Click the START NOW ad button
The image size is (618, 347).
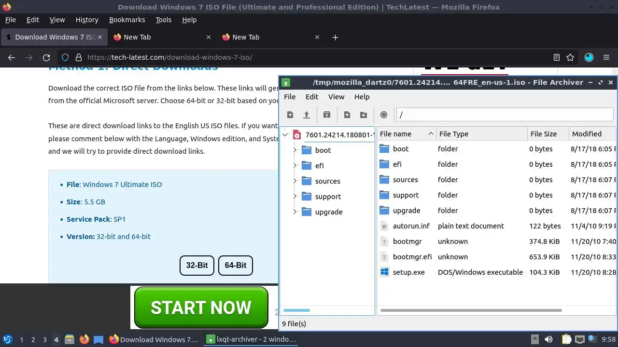pos(201,307)
